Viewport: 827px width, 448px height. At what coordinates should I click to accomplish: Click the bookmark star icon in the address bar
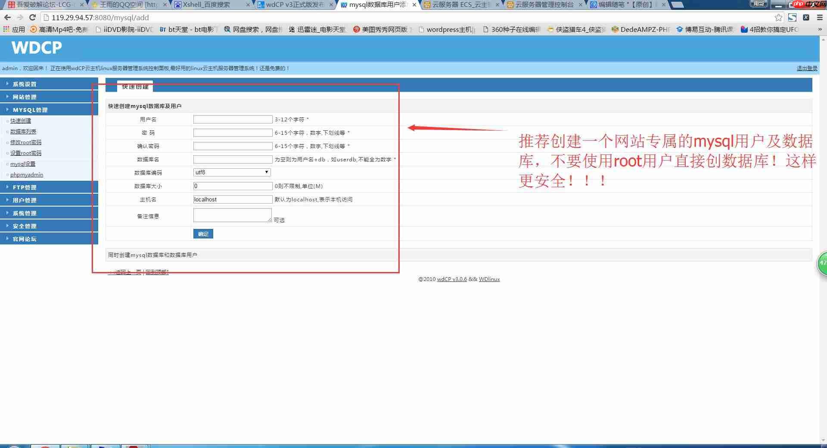coord(778,18)
